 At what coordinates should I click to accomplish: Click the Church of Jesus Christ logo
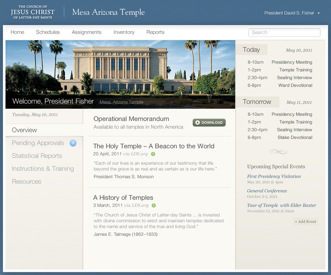(32, 12)
